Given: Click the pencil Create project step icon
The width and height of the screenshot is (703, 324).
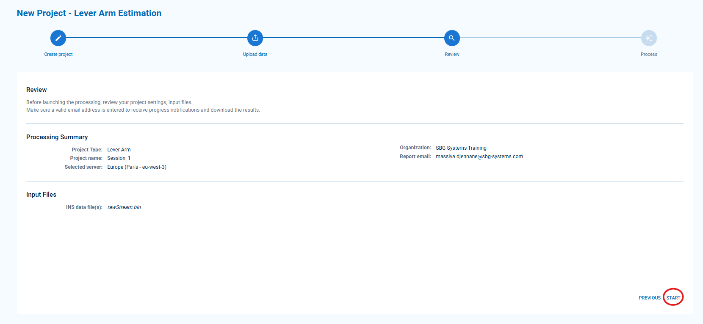Looking at the screenshot, I should pos(58,38).
